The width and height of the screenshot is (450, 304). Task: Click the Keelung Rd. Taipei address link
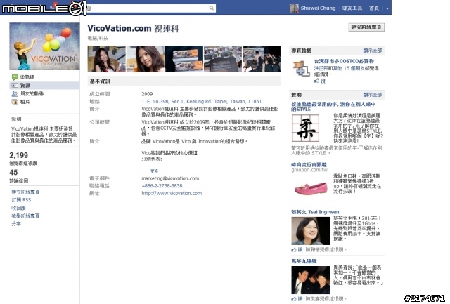tap(202, 101)
